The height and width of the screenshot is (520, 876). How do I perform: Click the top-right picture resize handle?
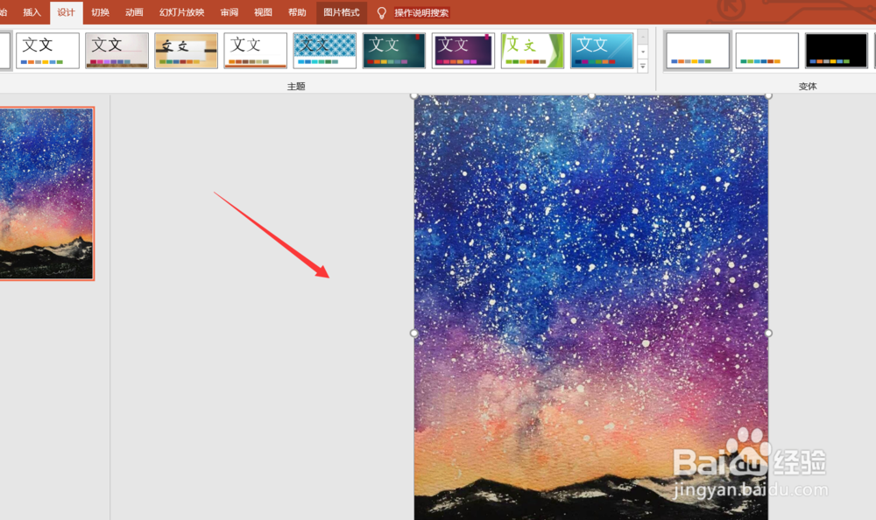click(768, 96)
